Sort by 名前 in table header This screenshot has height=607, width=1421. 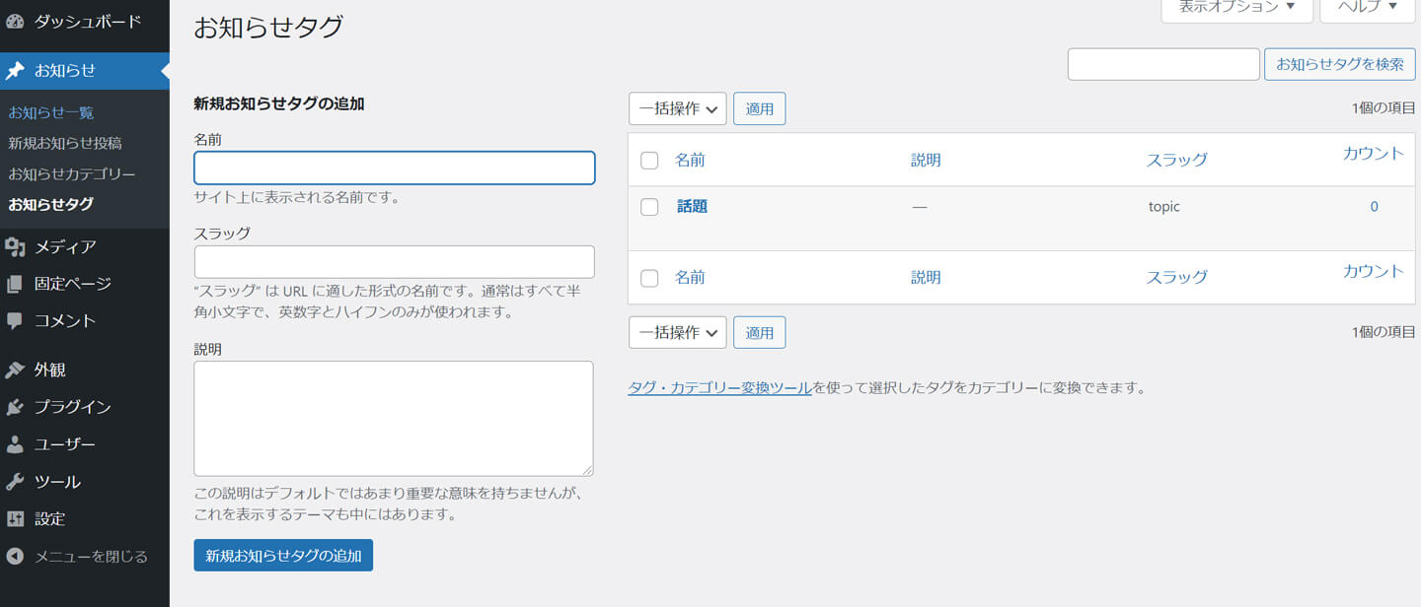pyautogui.click(x=690, y=160)
